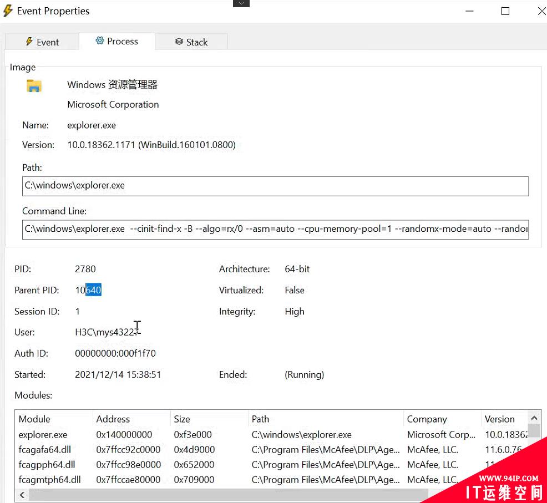
Task: Click the PID value 2780
Action: point(85,269)
